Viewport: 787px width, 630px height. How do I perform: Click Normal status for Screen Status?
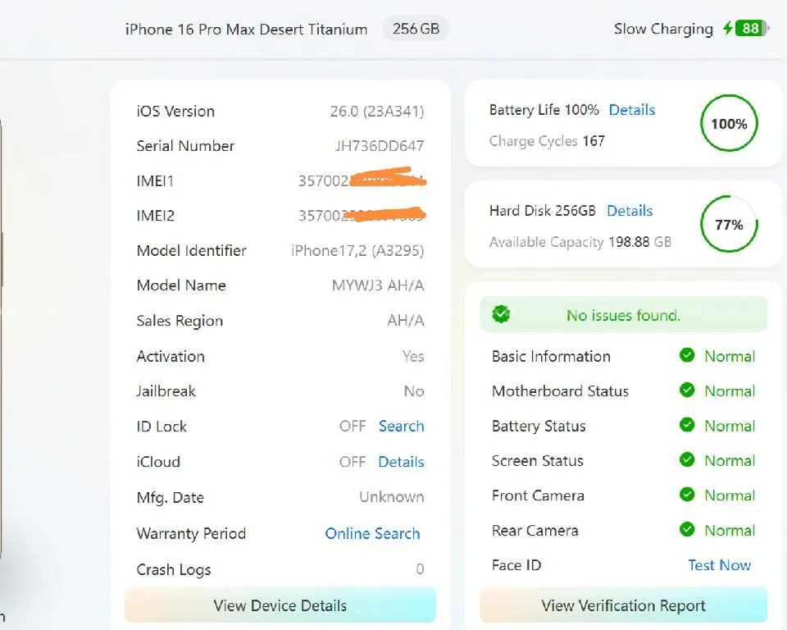[x=730, y=461]
